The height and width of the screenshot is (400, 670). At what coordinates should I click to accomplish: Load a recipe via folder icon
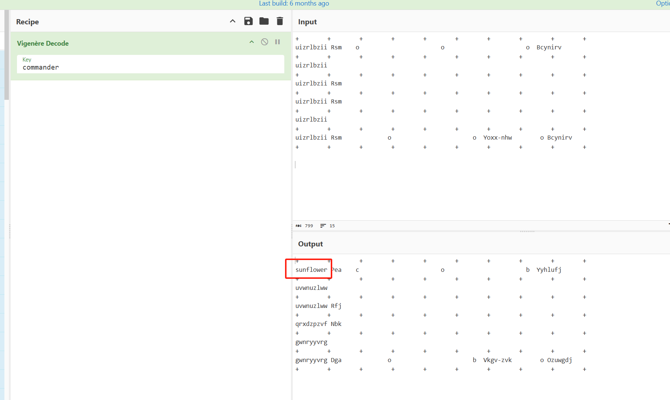pos(264,21)
